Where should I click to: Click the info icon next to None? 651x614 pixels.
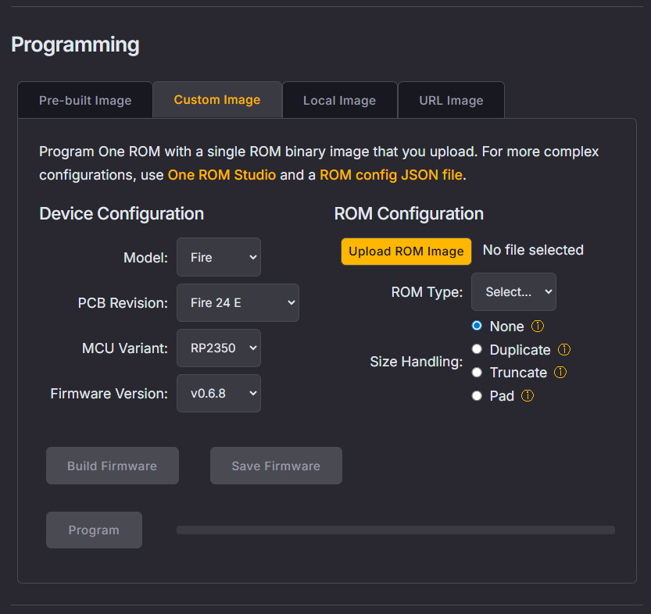[x=537, y=327]
